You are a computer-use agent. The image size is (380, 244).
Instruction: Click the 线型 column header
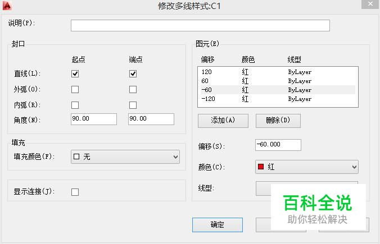(294, 59)
